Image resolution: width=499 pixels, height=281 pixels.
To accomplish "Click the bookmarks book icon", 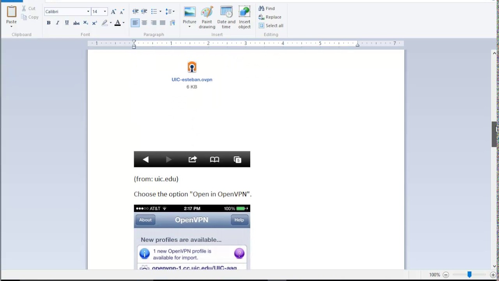I will pyautogui.click(x=214, y=159).
